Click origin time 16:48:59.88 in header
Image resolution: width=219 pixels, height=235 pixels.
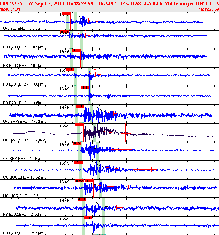80,3
